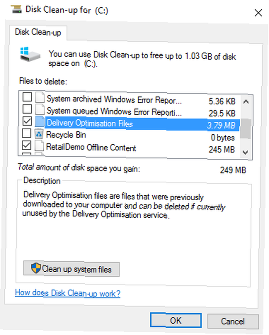Open the How does Disk Clean-up work link
The width and height of the screenshot is (269, 335).
(68, 293)
